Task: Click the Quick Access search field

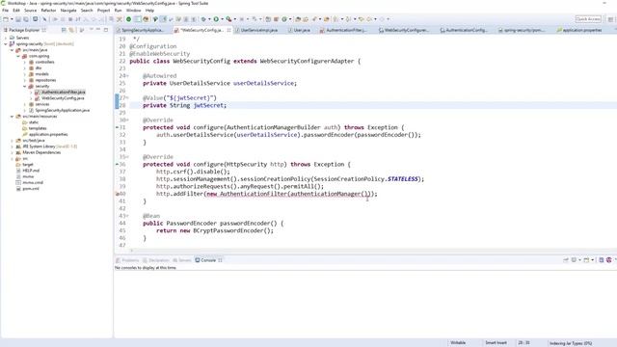Action: click(x=588, y=19)
